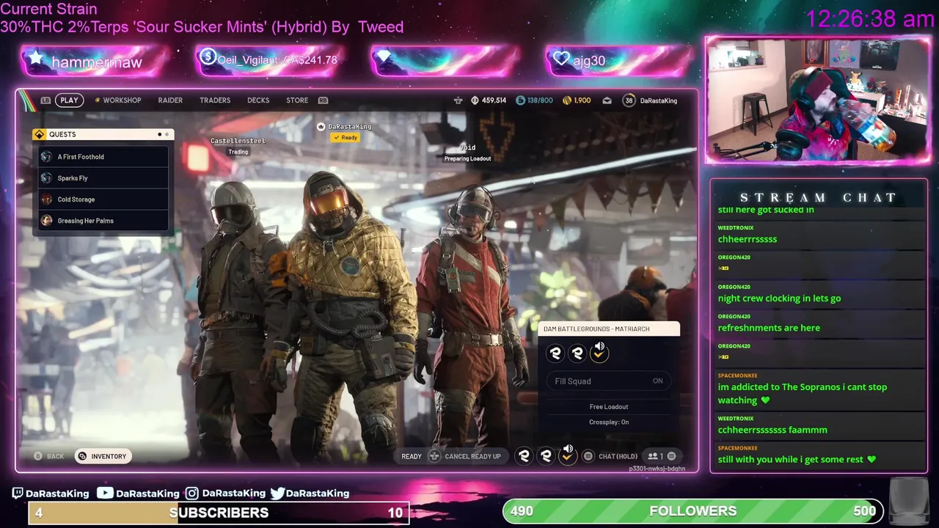Open the PLAY tab
The image size is (939, 528).
tap(69, 100)
